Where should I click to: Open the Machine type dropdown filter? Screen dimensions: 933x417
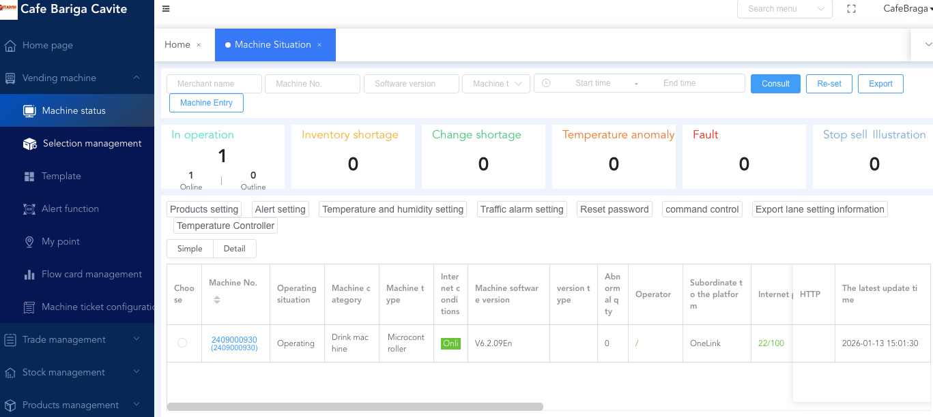pos(496,84)
